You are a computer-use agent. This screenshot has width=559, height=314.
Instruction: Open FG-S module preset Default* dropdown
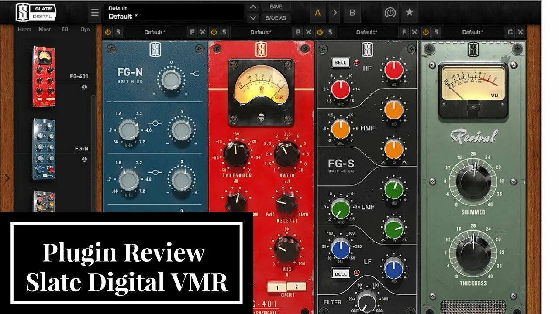pos(367,32)
